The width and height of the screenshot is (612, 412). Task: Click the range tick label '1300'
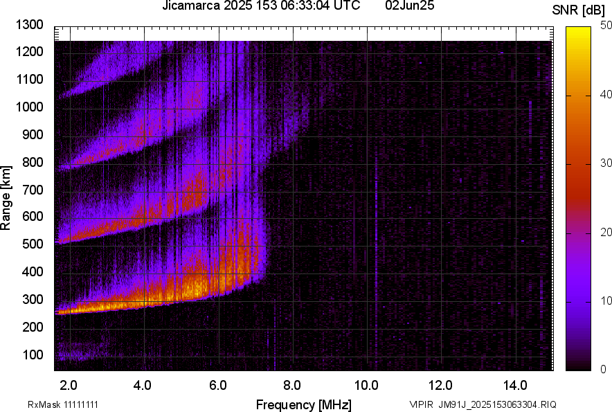click(29, 25)
